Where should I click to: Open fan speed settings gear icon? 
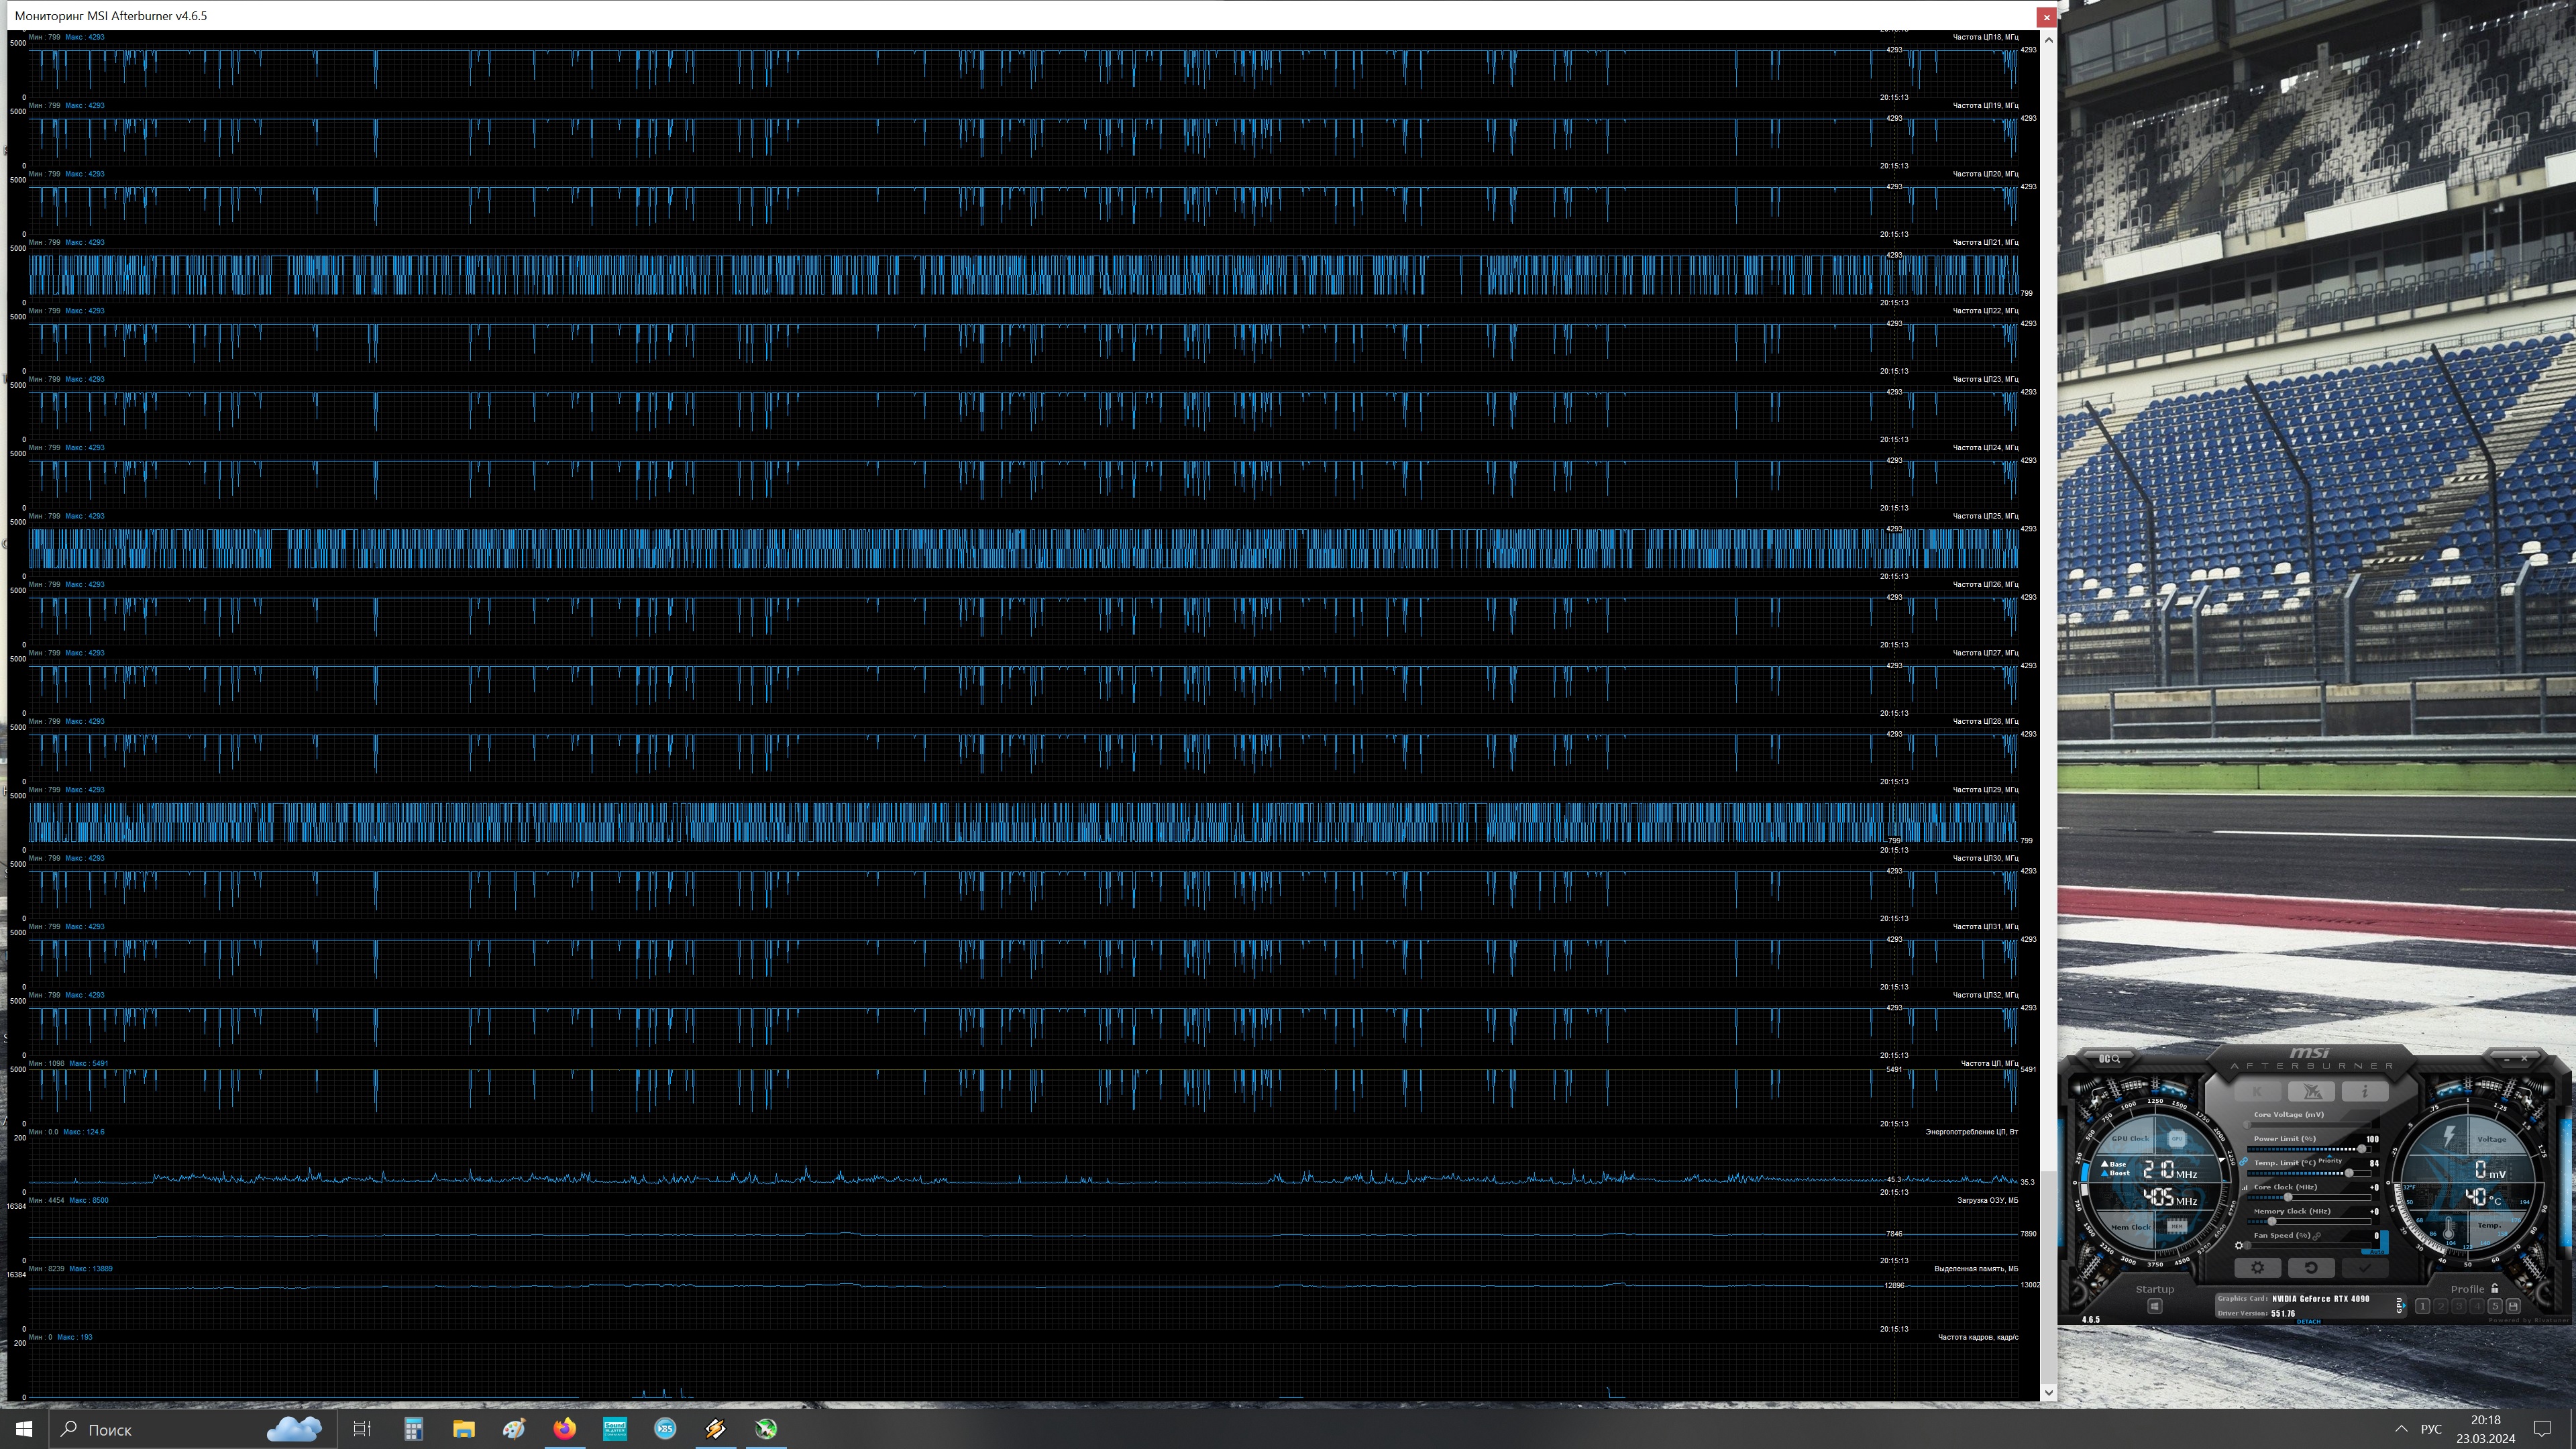click(x=2239, y=1245)
